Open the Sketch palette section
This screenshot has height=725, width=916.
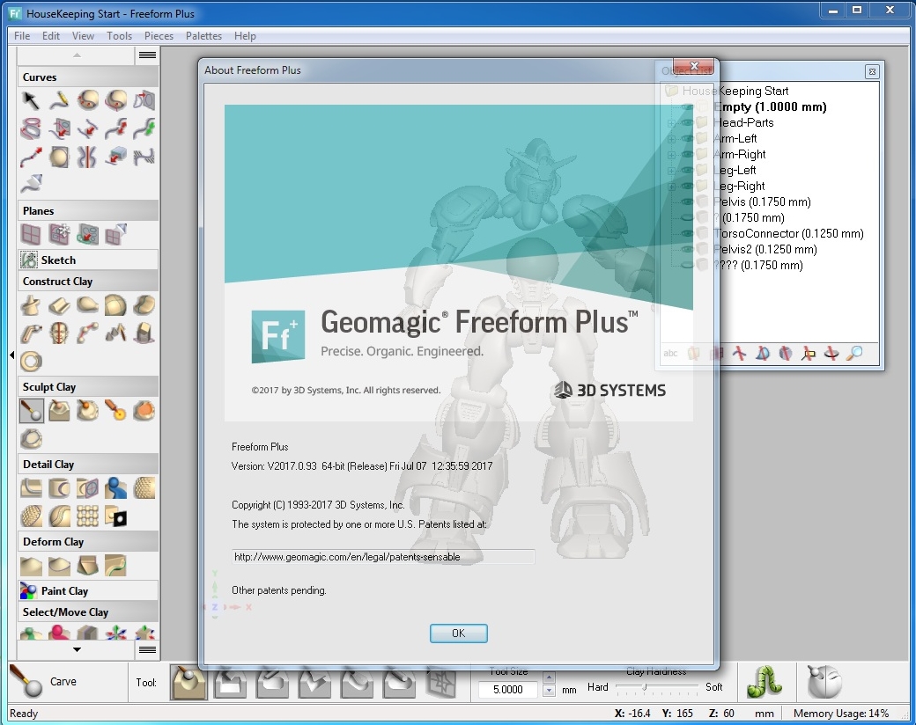point(87,260)
